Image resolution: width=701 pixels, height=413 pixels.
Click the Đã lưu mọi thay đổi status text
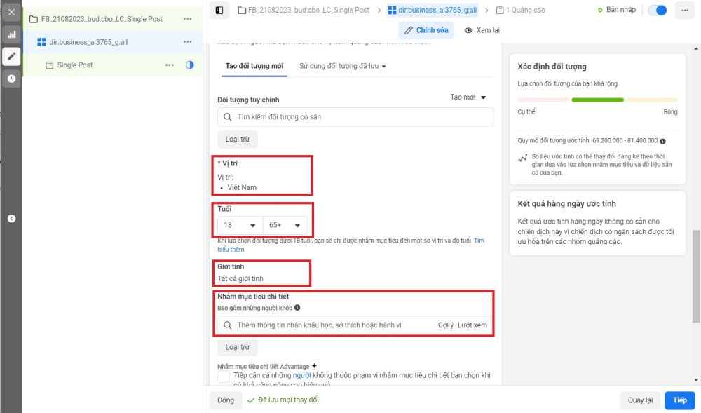point(288,400)
